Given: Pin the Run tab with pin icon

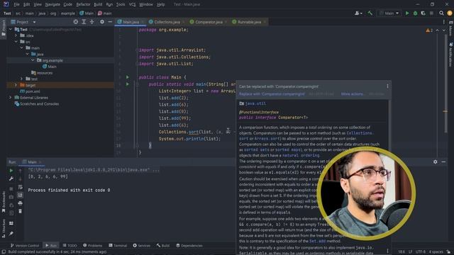Looking at the screenshot, I should pyautogui.click(x=11, y=233).
